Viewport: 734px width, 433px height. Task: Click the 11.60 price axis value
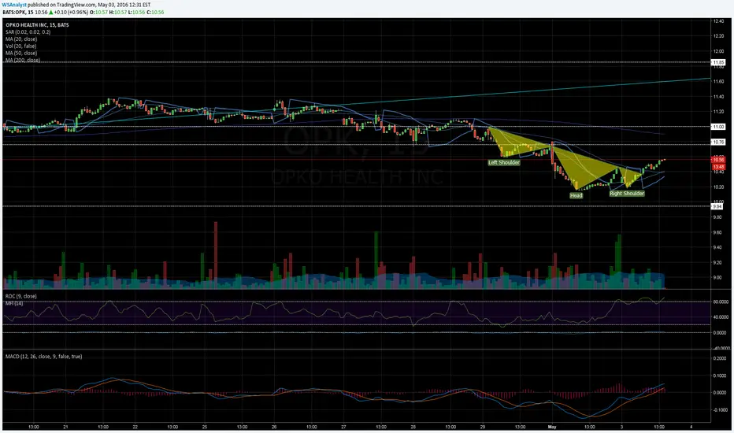(718, 81)
